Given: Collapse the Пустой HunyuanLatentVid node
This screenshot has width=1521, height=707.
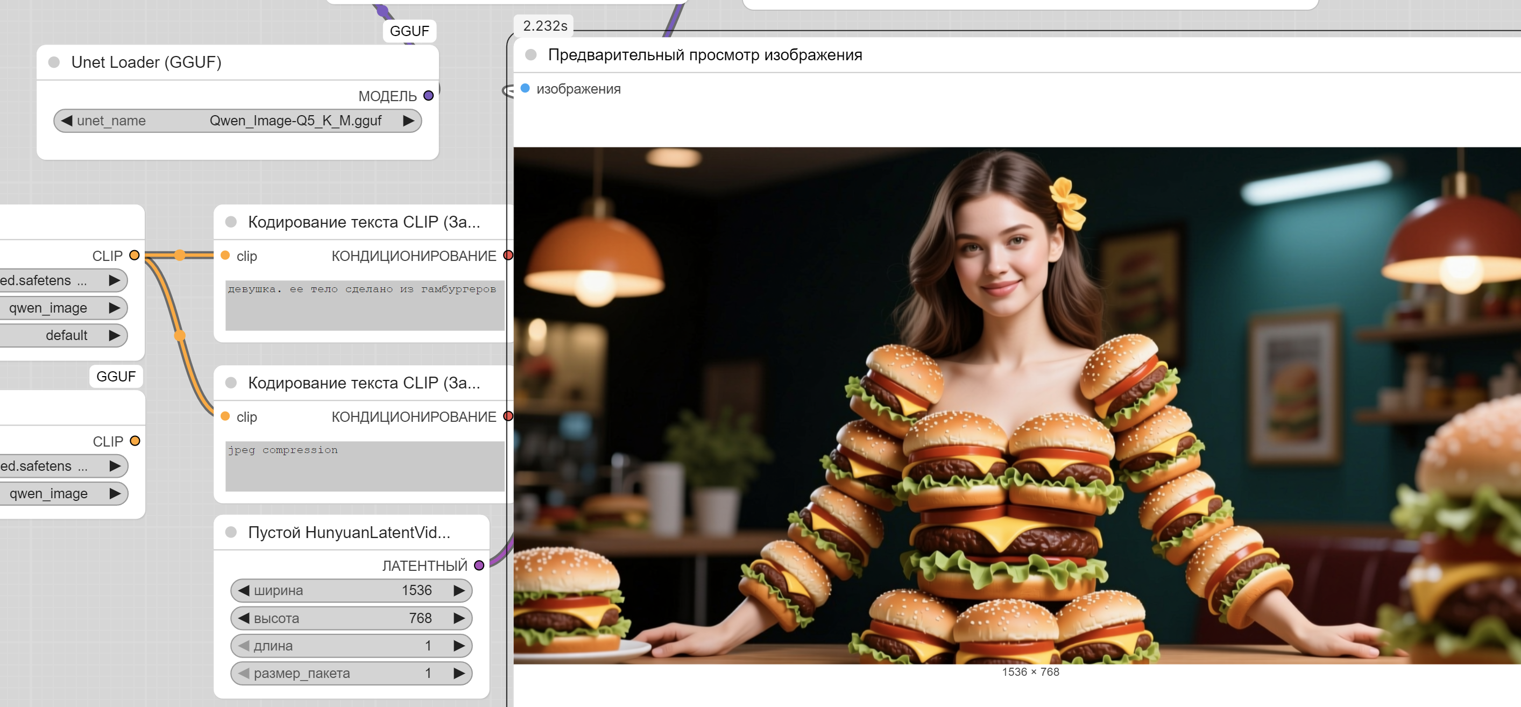Looking at the screenshot, I should pyautogui.click(x=231, y=532).
